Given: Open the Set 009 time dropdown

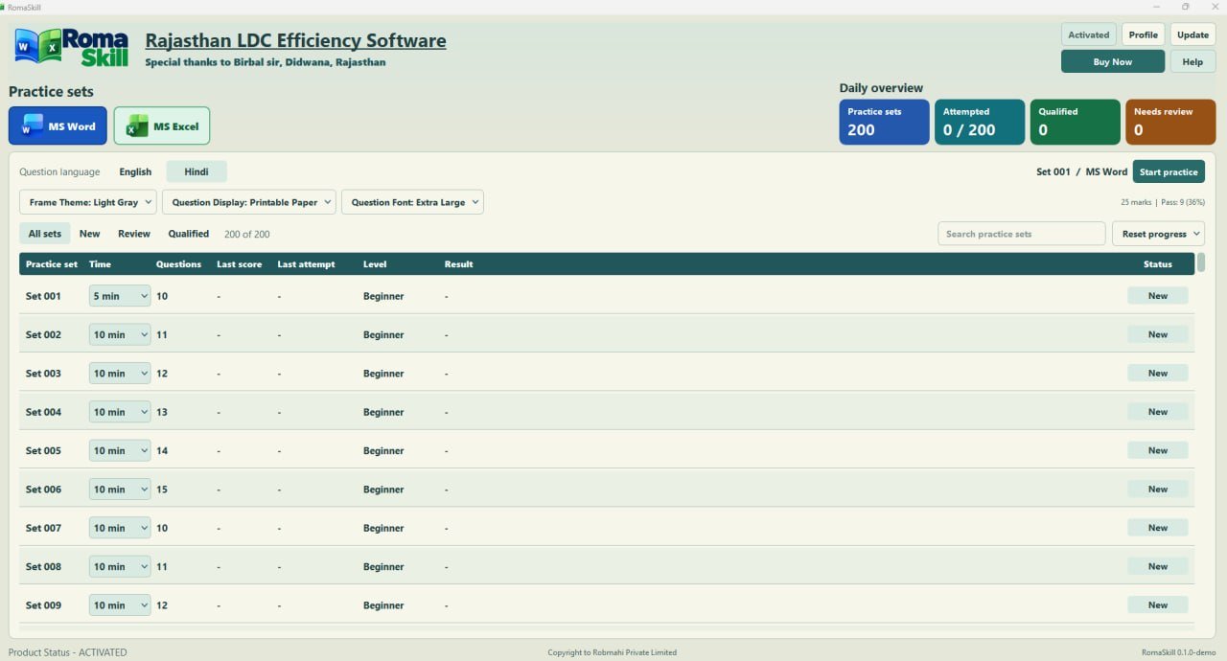Looking at the screenshot, I should coord(120,604).
